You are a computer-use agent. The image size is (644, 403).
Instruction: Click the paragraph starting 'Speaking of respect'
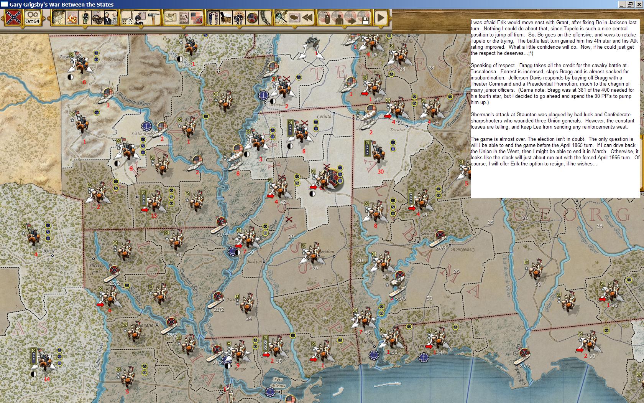(550, 84)
